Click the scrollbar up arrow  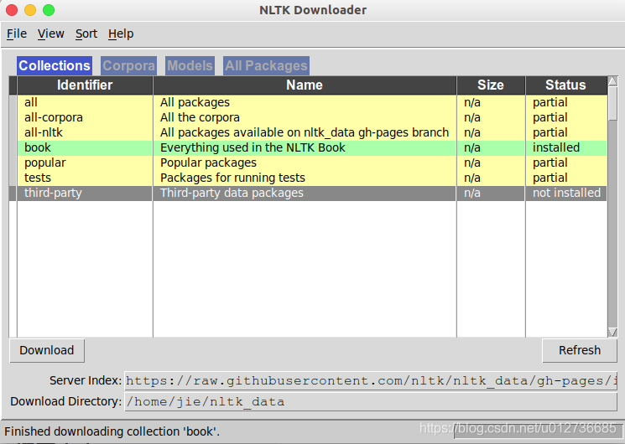612,80
